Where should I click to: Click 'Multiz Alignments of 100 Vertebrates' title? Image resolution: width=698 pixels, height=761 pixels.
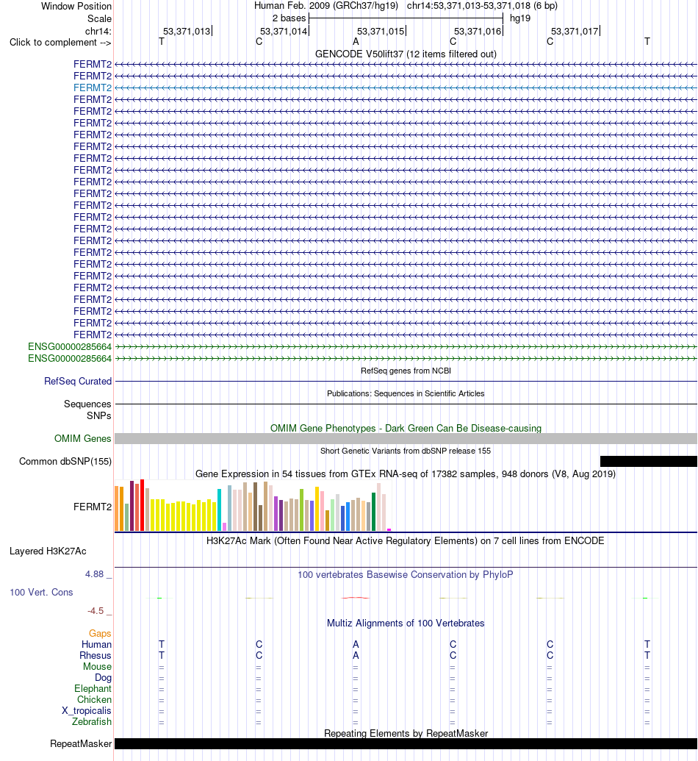[x=406, y=624]
